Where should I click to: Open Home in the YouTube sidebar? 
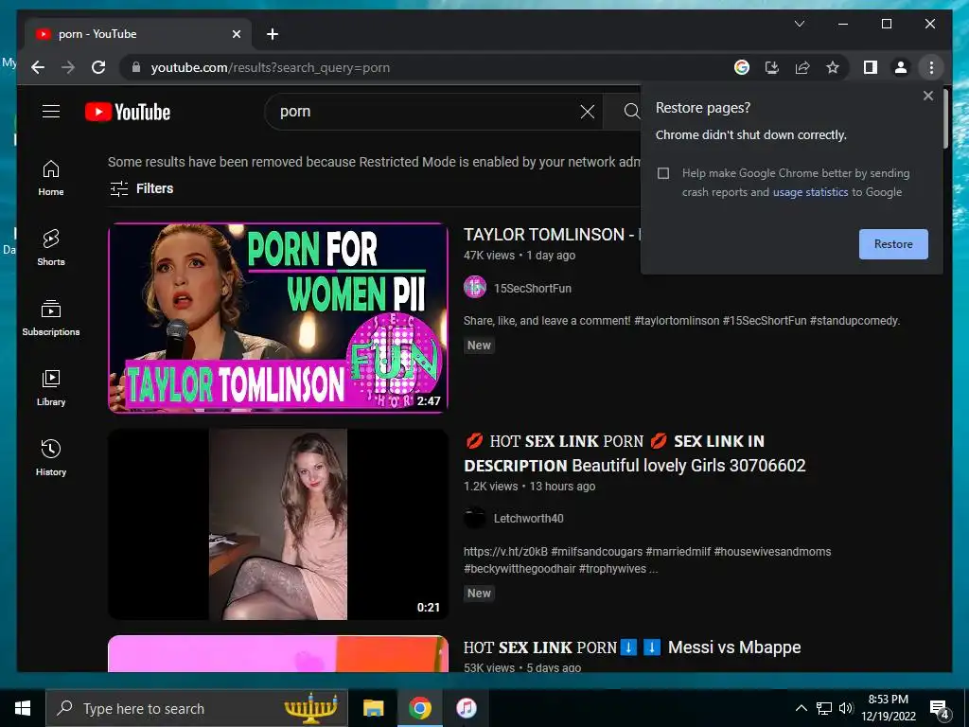51,178
